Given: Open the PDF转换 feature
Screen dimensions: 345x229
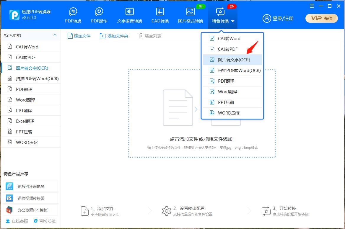Looking at the screenshot, I should pyautogui.click(x=73, y=14).
